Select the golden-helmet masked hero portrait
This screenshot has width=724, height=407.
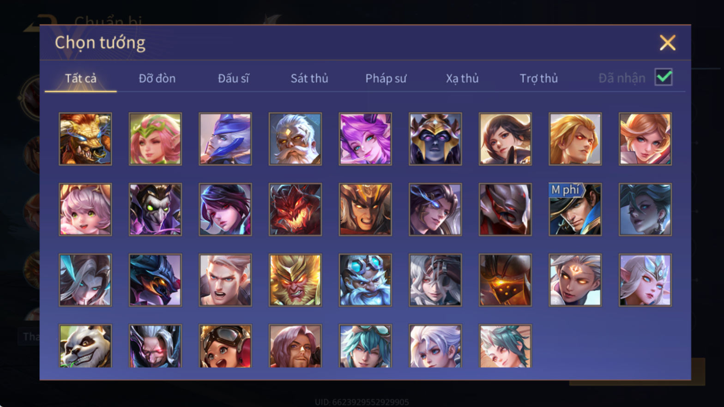[435, 139]
